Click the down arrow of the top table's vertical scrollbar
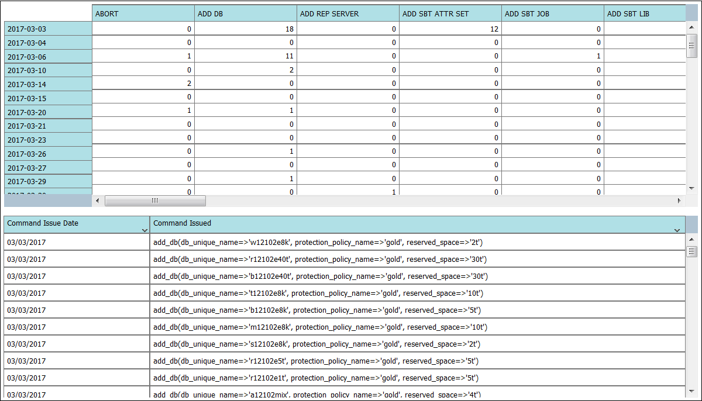This screenshot has width=702, height=401. click(691, 188)
